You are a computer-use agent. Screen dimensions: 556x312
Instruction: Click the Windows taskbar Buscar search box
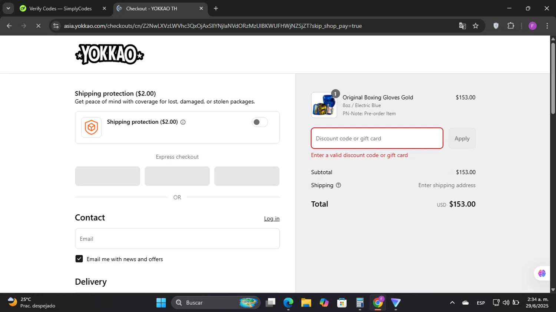(216, 303)
